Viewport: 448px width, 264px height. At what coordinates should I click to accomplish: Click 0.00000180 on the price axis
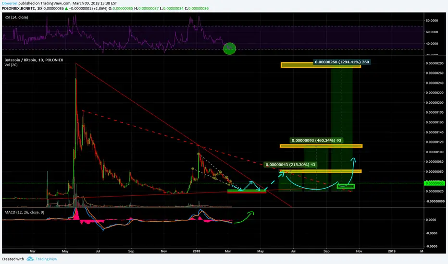coord(434,112)
